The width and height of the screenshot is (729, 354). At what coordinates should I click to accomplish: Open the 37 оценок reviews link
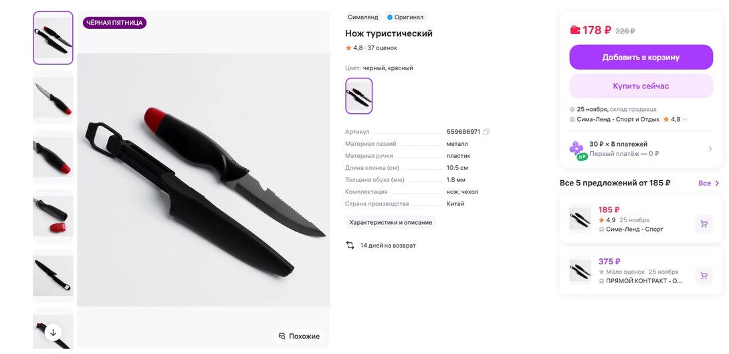pos(382,48)
